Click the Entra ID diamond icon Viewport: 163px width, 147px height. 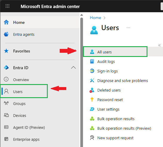click(6, 67)
